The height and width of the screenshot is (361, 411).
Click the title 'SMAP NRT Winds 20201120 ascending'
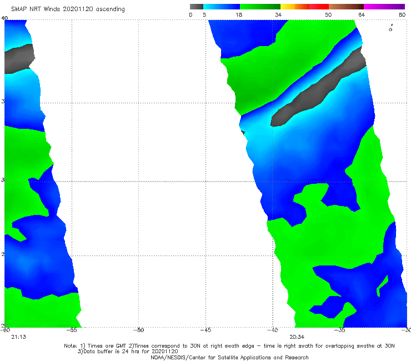(68, 9)
